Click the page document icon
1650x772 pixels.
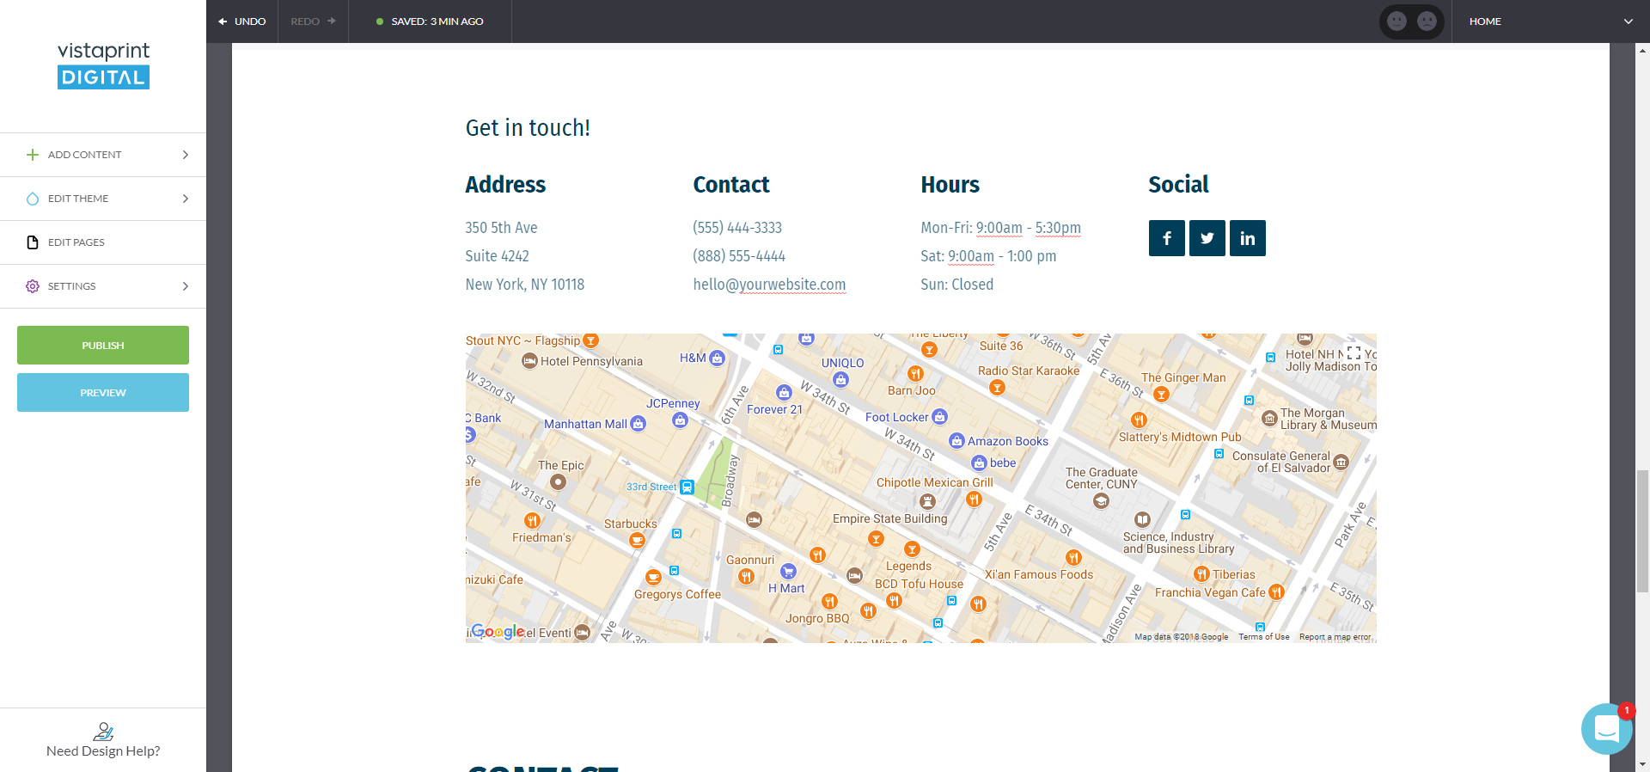click(33, 242)
